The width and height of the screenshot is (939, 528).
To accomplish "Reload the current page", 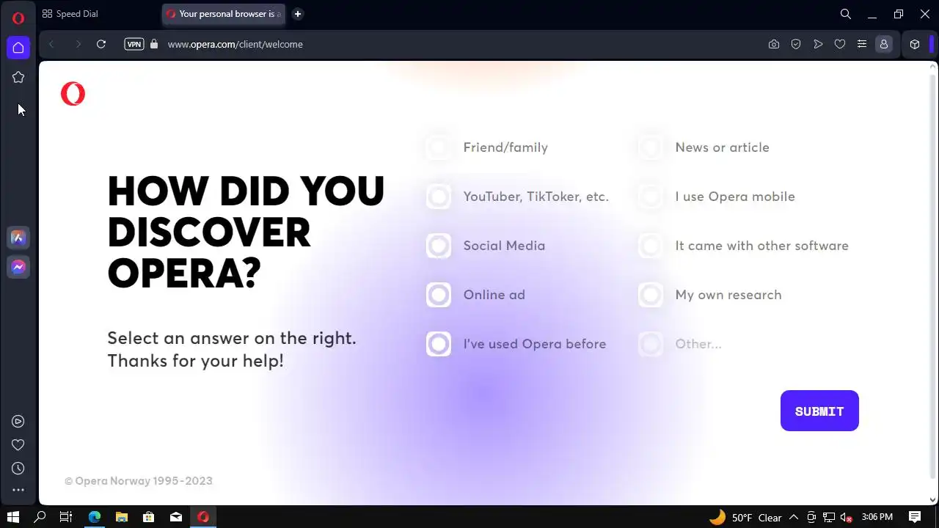I will [101, 44].
